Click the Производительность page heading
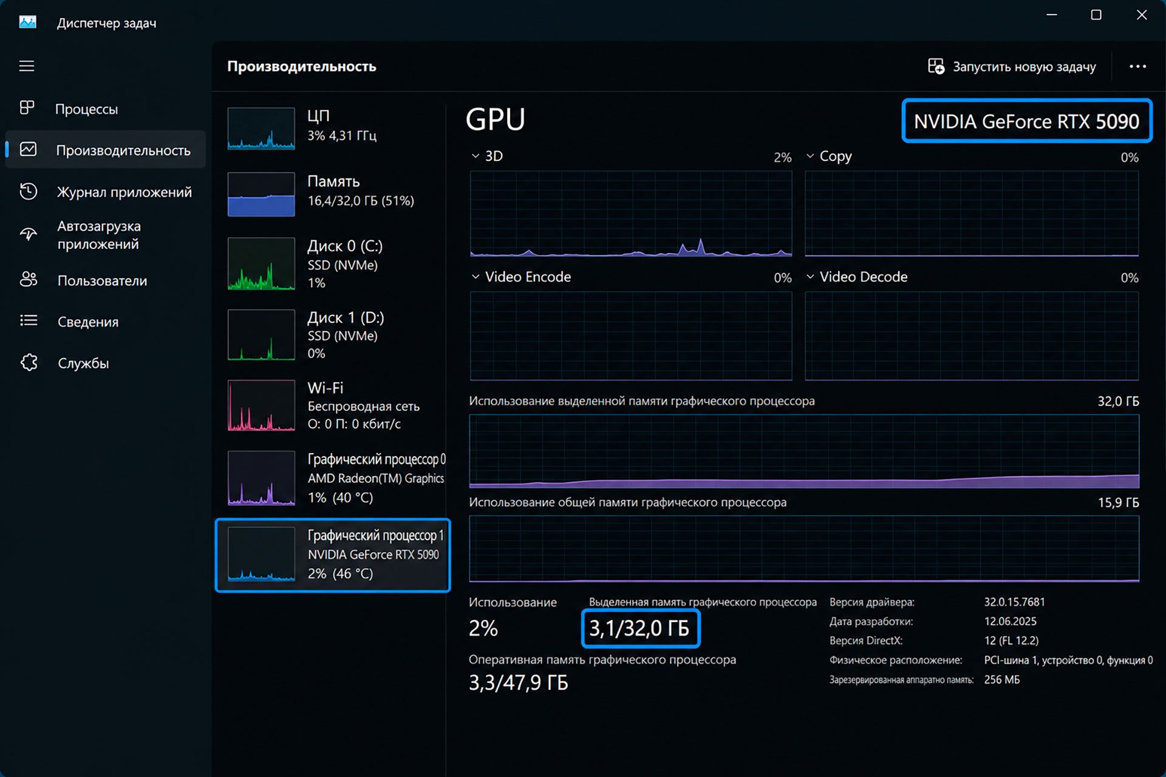The height and width of the screenshot is (777, 1166). click(302, 66)
